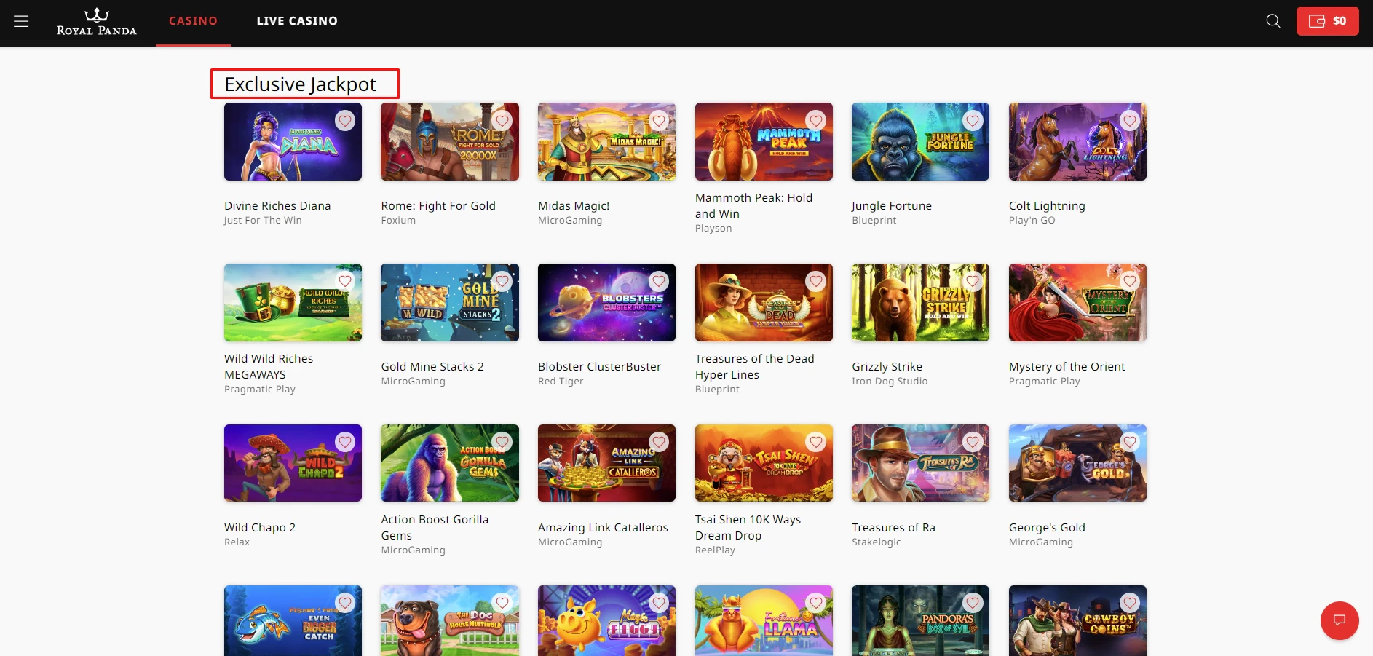The height and width of the screenshot is (656, 1373).
Task: Open Divine Riches Diana thumbnail
Action: tap(293, 141)
